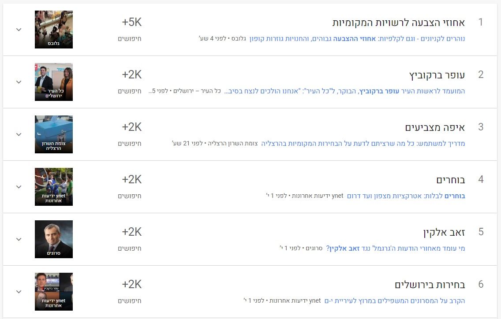Expand the 'בוחרים' trending search

(x=19, y=186)
